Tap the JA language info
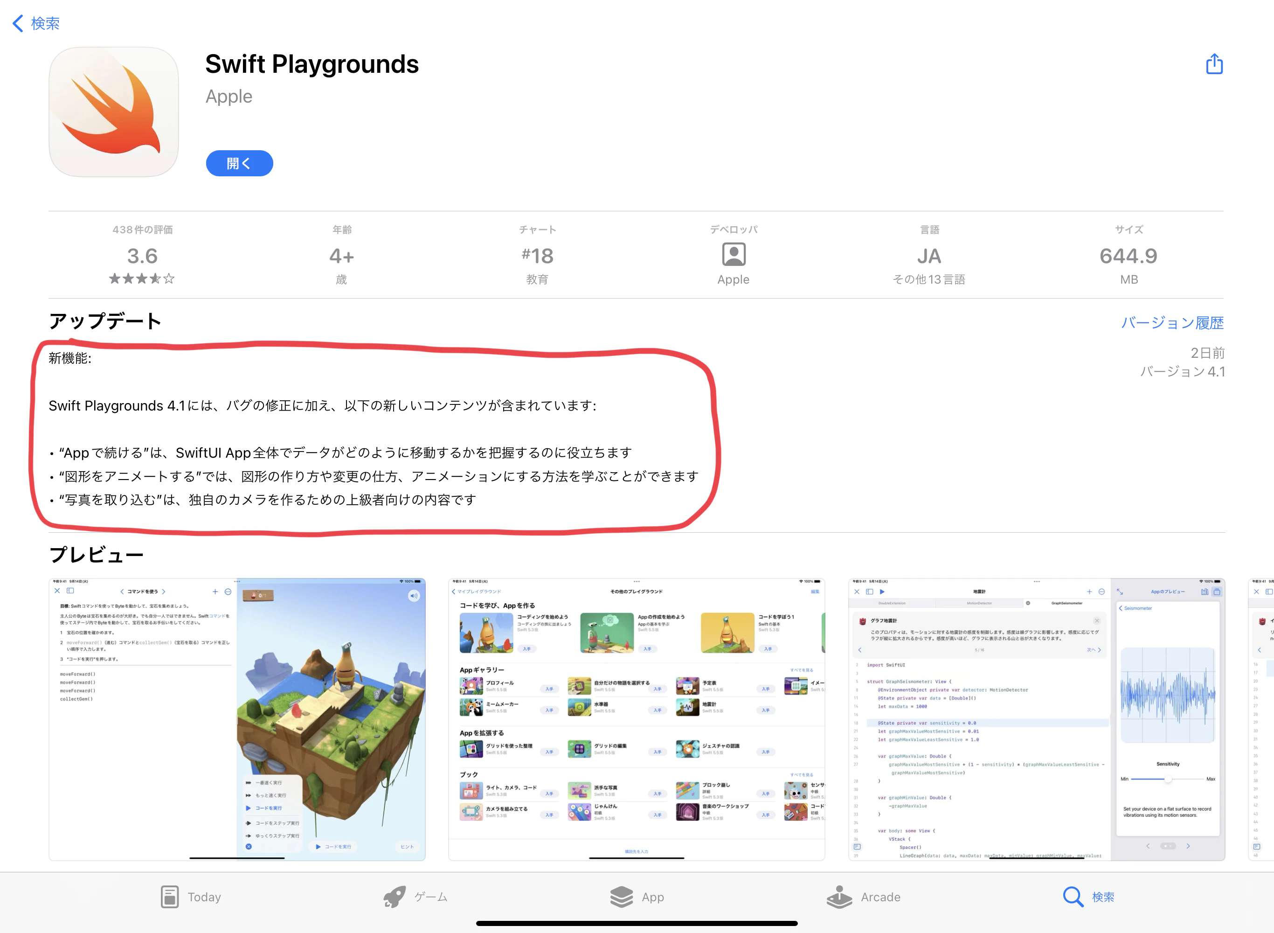Viewport: 1274px width, 933px height. pos(929,257)
